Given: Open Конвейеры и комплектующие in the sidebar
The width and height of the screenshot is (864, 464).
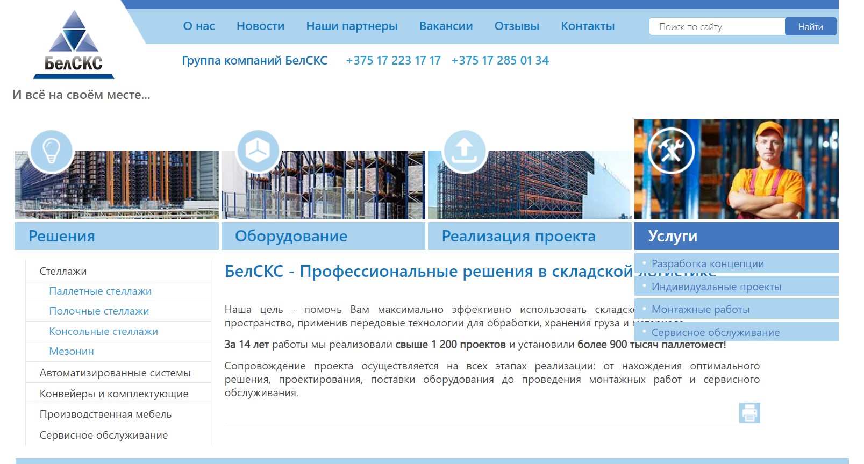Looking at the screenshot, I should click(x=118, y=393).
